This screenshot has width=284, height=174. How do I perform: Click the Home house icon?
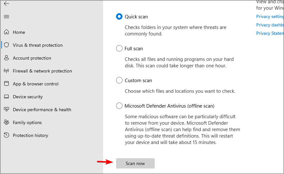[x=6, y=32]
